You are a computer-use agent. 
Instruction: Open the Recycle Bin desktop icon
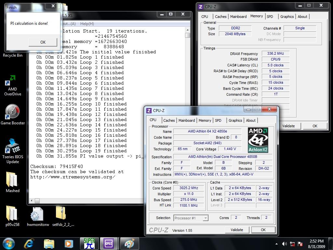click(13, 55)
